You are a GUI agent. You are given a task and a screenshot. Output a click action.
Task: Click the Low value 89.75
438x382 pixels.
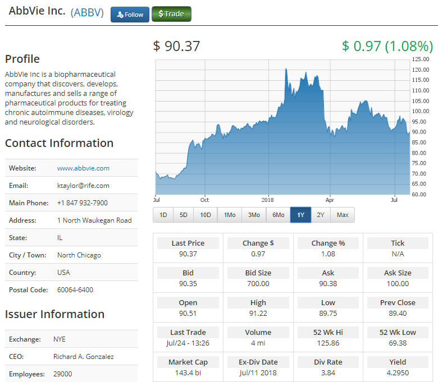click(x=328, y=314)
